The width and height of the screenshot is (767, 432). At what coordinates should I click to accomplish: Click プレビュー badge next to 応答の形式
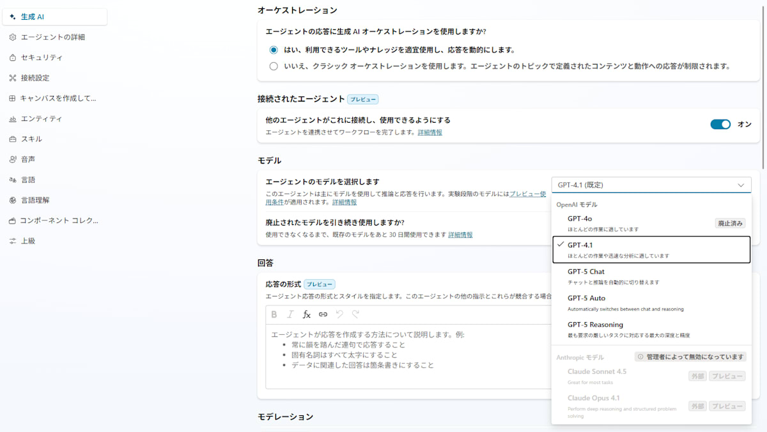pos(320,284)
